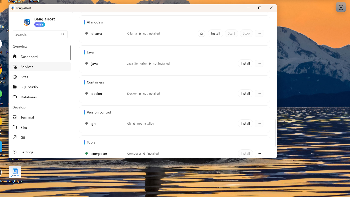Install the ollama service
This screenshot has width=350, height=197.
[216, 33]
